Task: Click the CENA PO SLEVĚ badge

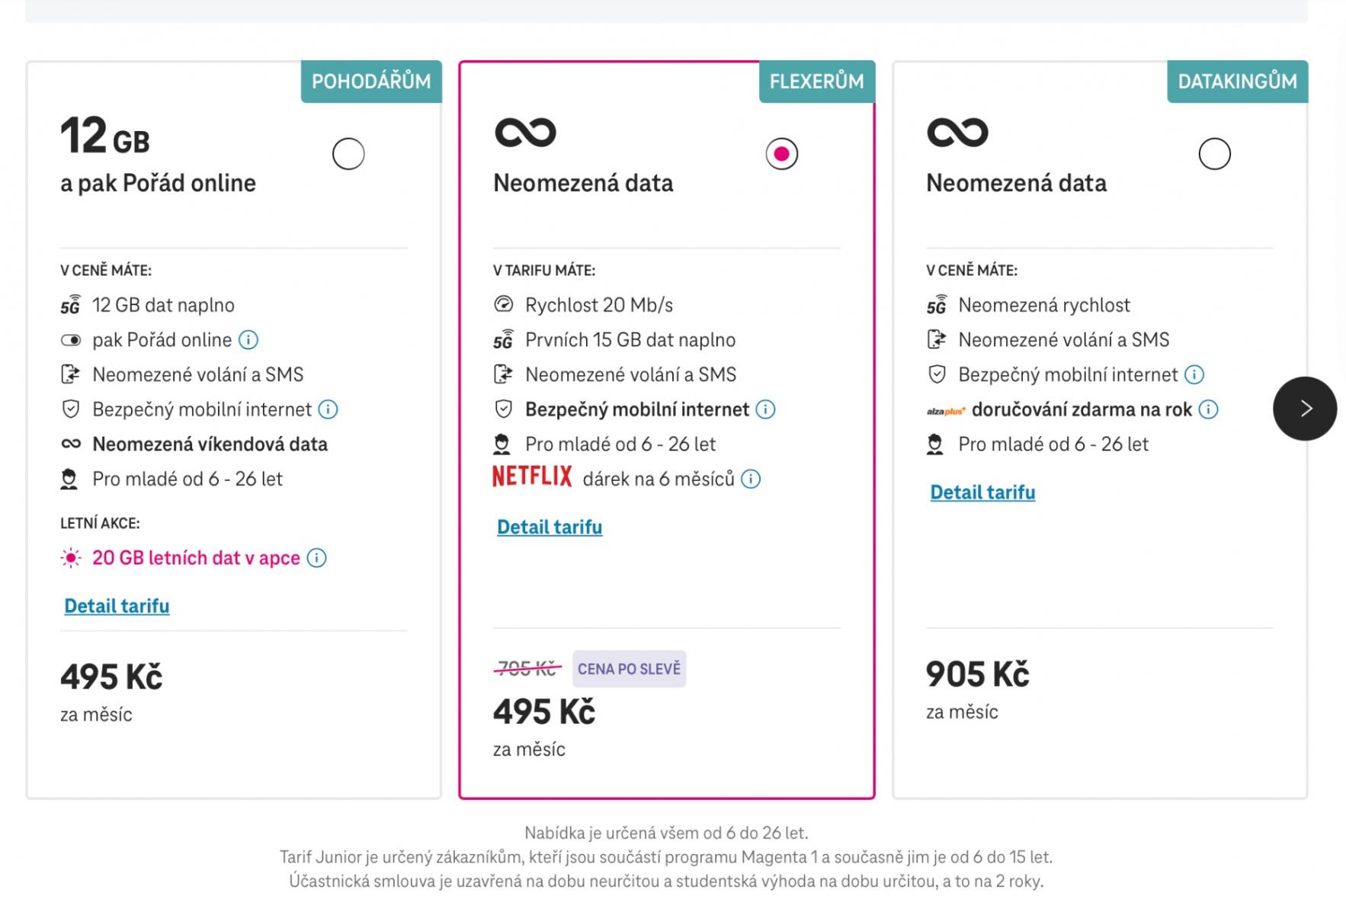Action: pos(629,669)
